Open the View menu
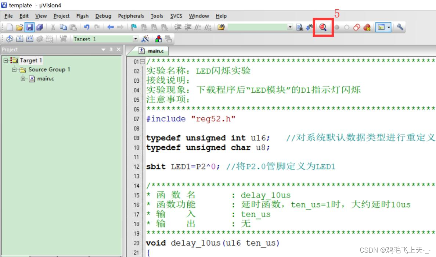Image resolution: width=436 pixels, height=257 pixels. [41, 16]
